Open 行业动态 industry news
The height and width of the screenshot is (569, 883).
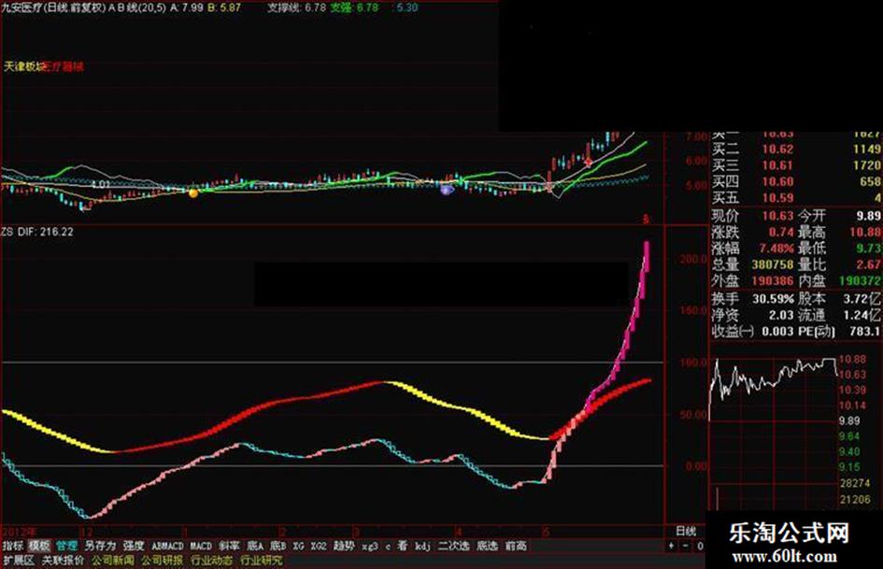tap(212, 561)
